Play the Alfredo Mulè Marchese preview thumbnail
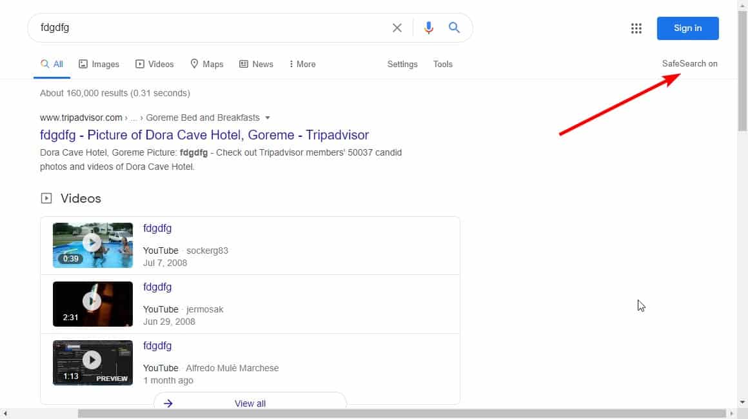The image size is (748, 419). coord(93,363)
